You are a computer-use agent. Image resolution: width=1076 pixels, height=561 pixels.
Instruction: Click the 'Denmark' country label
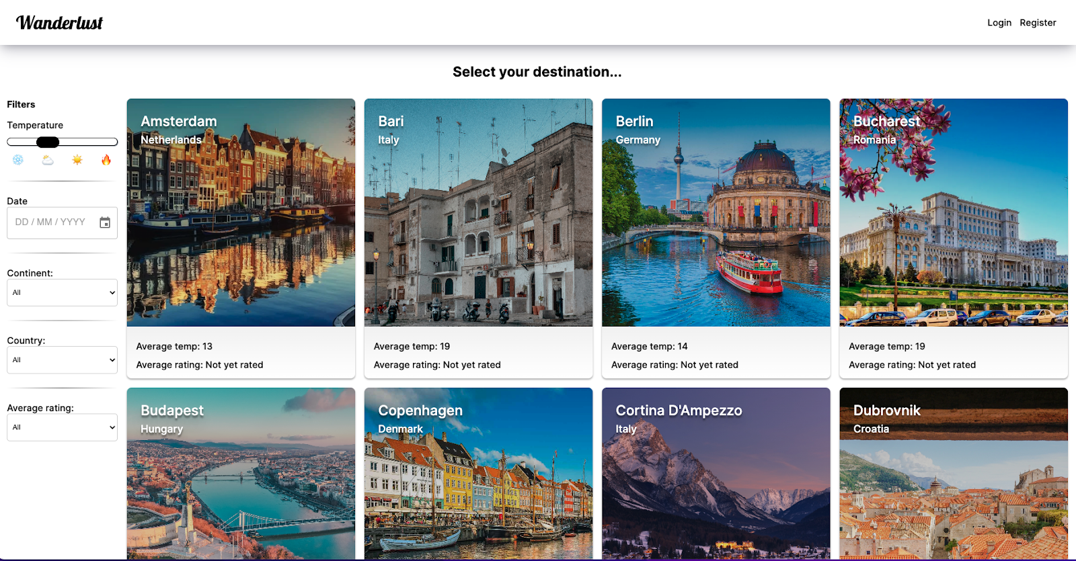(401, 429)
